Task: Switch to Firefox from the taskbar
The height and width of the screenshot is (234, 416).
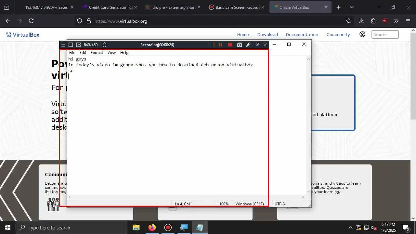Action: (x=152, y=227)
